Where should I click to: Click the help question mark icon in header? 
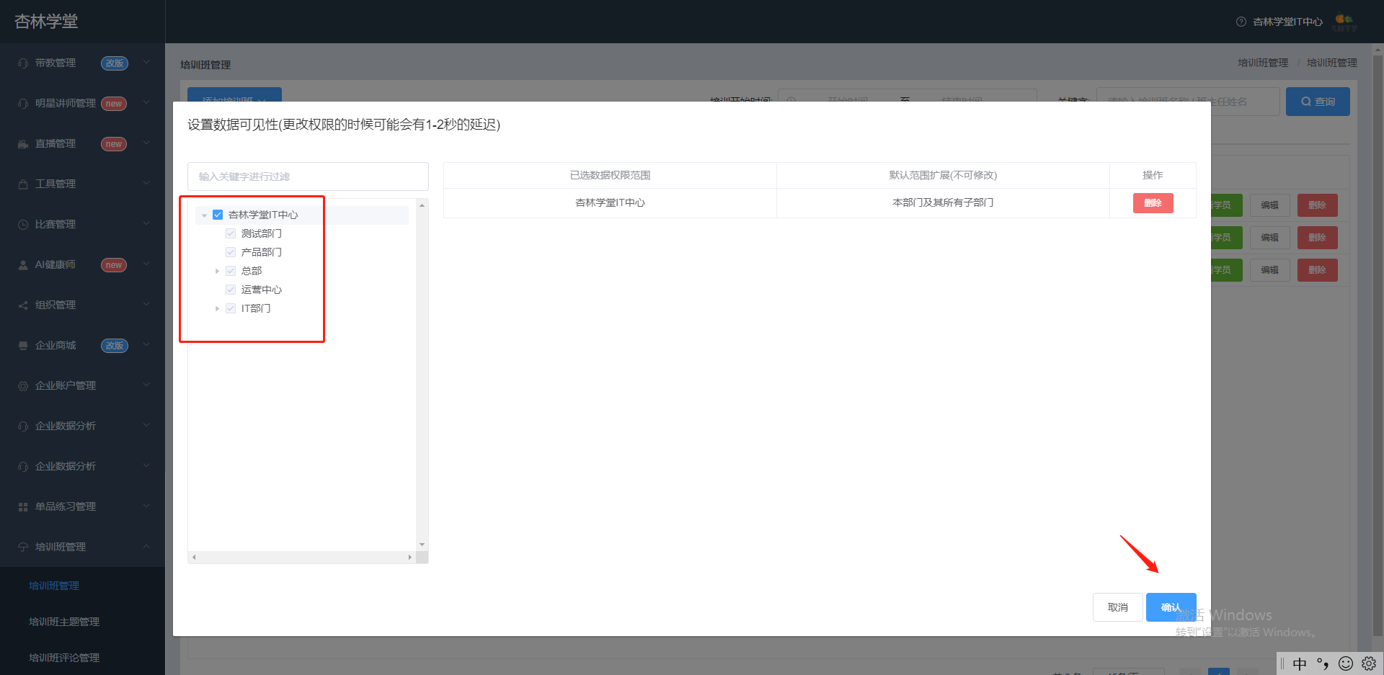pyautogui.click(x=1241, y=22)
